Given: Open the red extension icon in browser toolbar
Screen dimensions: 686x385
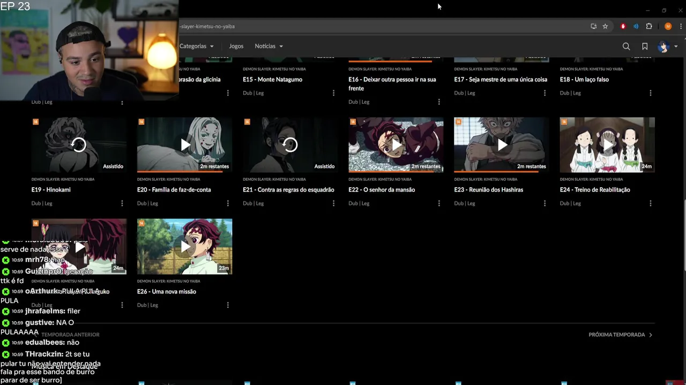Looking at the screenshot, I should pos(623,26).
